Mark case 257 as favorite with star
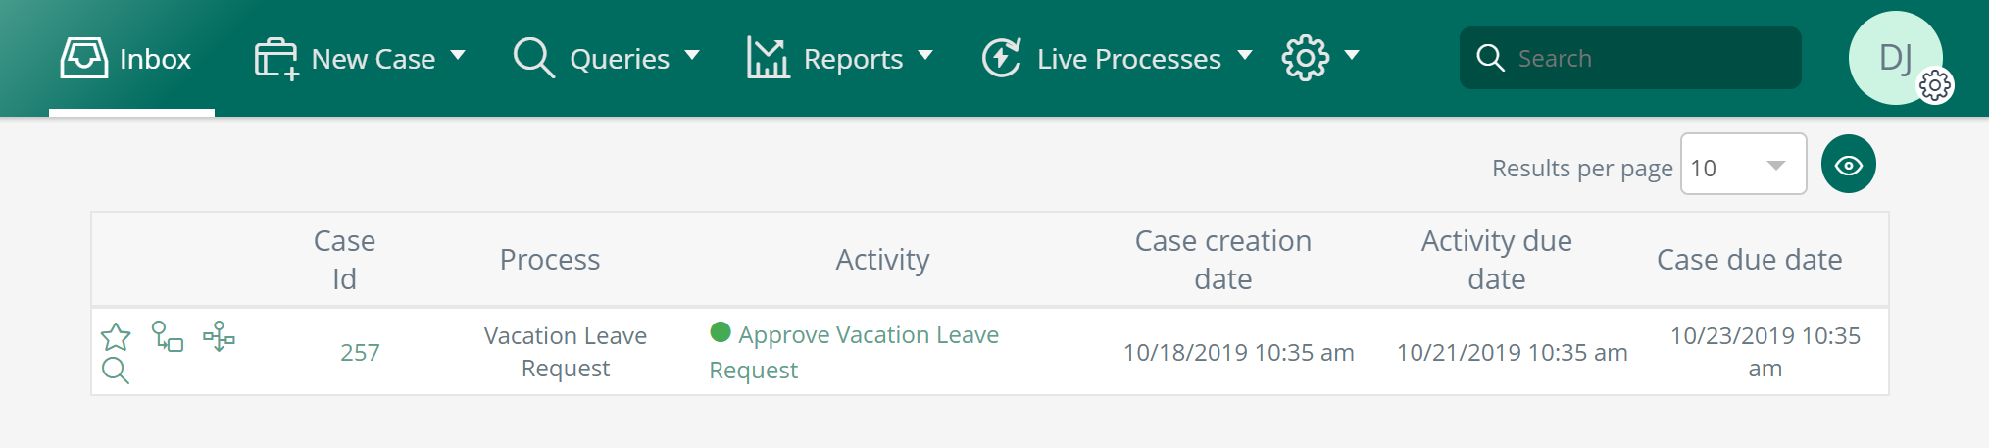This screenshot has width=1989, height=448. (116, 337)
